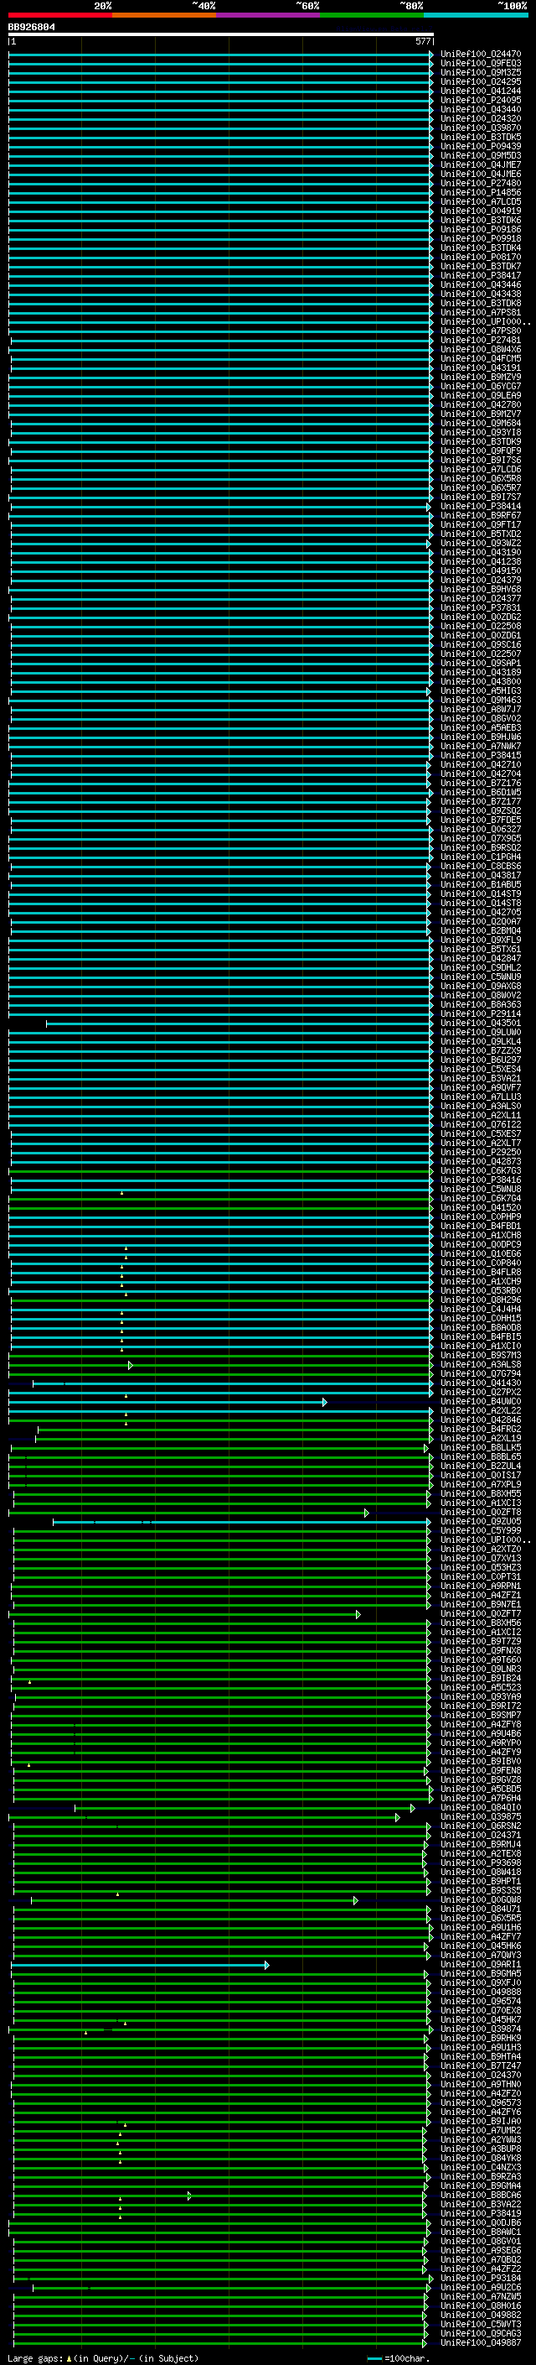The image size is (536, 2365).
Task: Select hit label UniRef100_P38417
Action: tap(480, 276)
